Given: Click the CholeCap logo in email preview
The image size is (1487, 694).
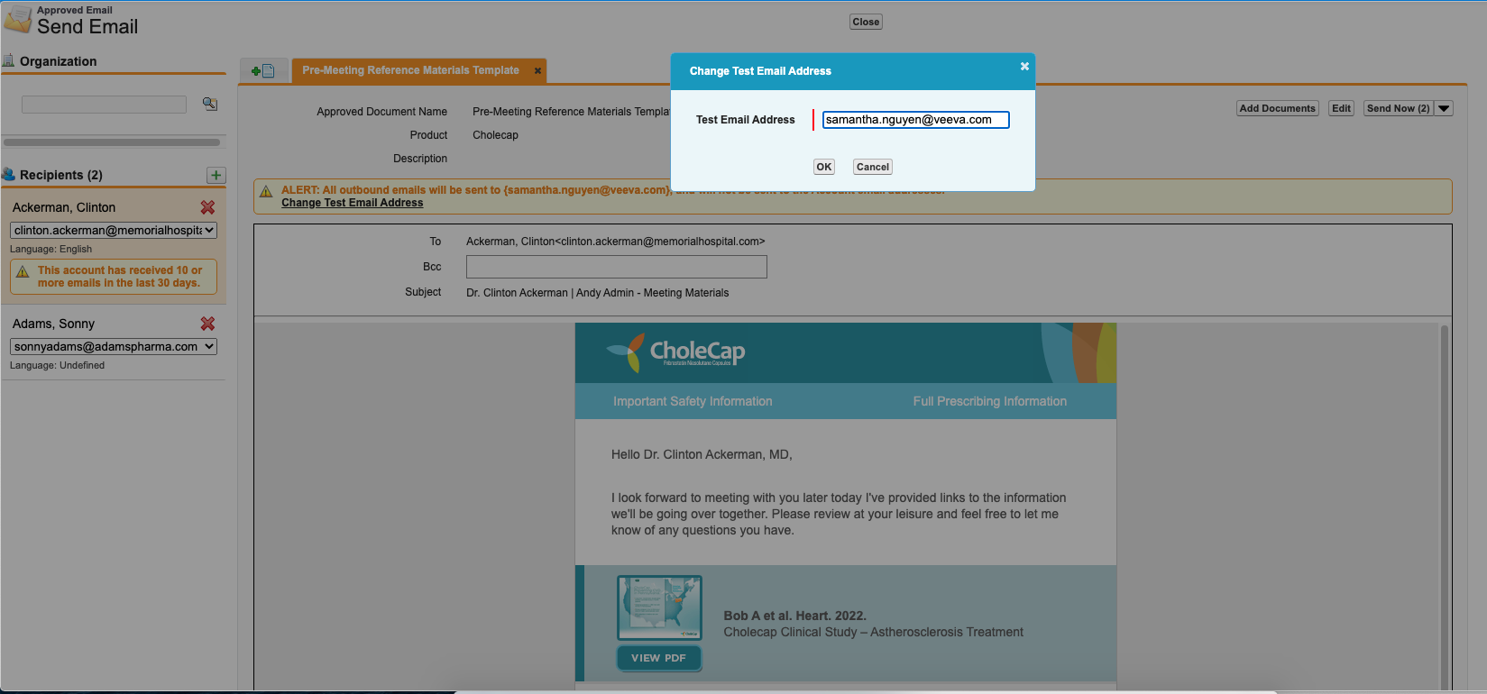Looking at the screenshot, I should click(676, 352).
